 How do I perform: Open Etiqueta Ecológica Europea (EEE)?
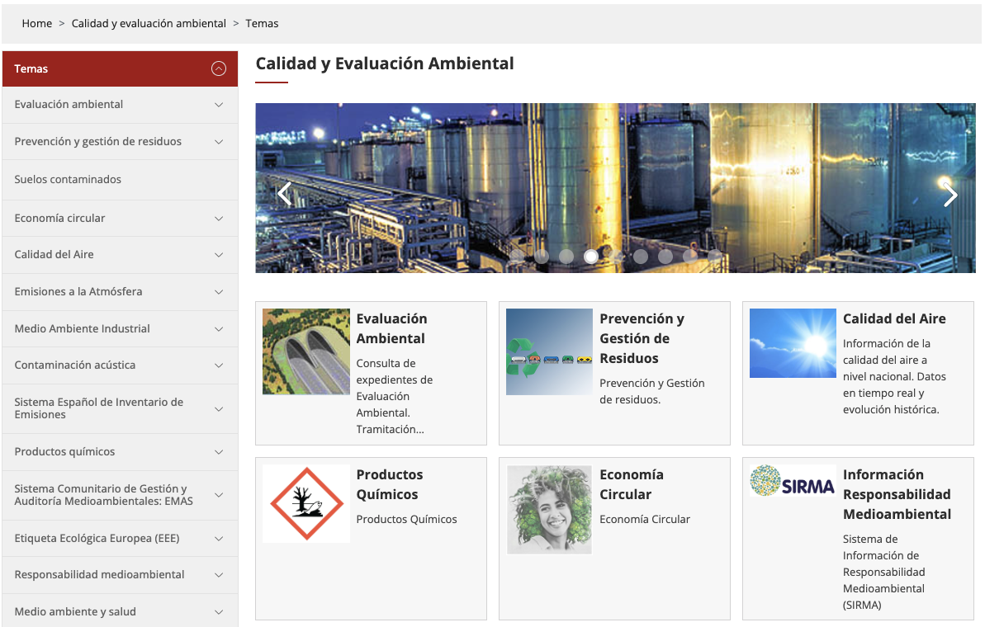point(120,539)
